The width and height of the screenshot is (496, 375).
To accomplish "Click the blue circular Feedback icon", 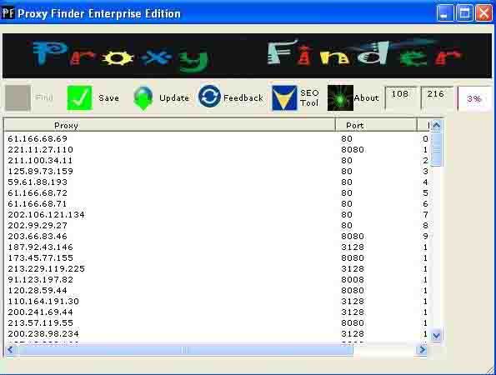I will click(209, 96).
